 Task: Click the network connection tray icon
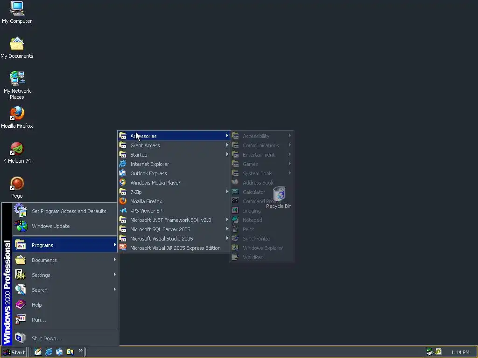(430, 352)
